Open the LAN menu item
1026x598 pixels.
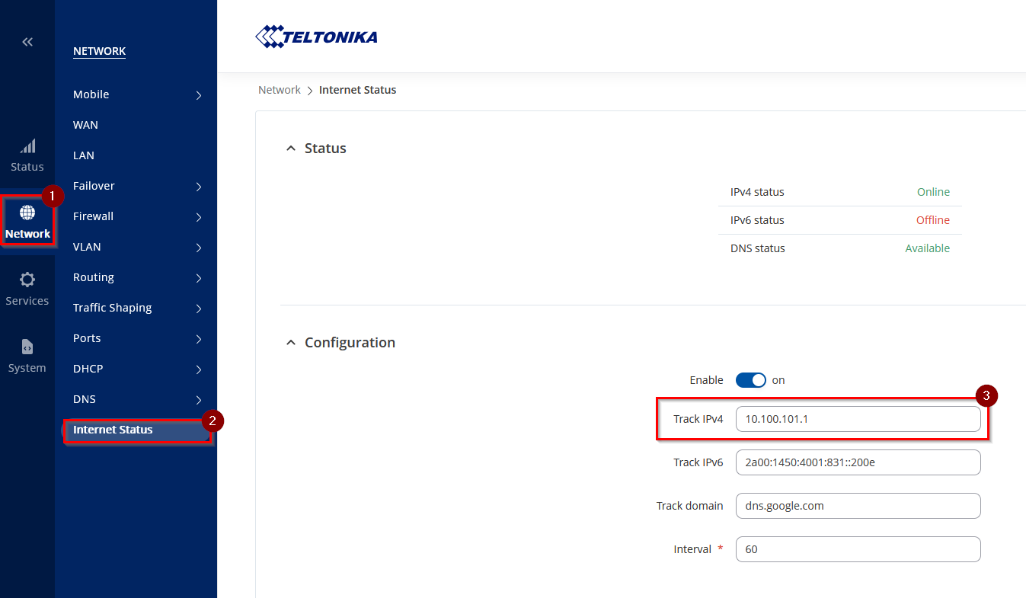pyautogui.click(x=84, y=155)
